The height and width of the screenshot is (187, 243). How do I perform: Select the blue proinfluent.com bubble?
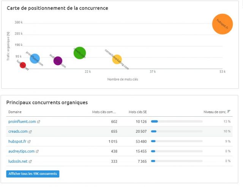tap(35, 59)
